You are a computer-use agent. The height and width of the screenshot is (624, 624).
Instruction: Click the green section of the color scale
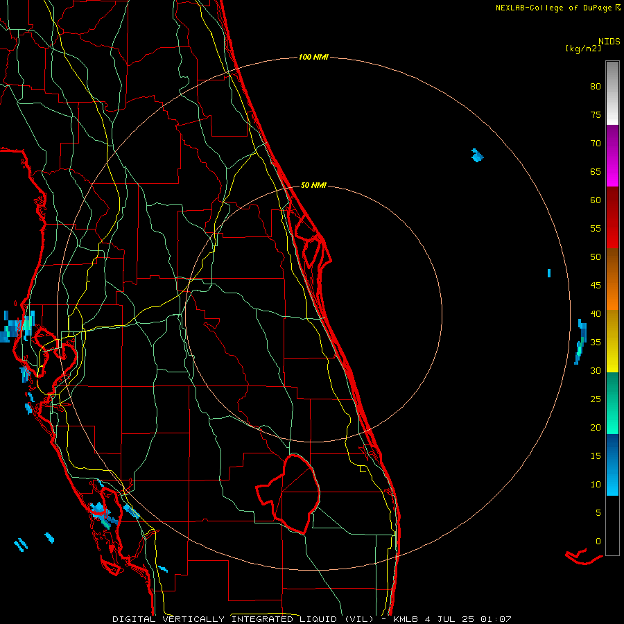pos(612,403)
